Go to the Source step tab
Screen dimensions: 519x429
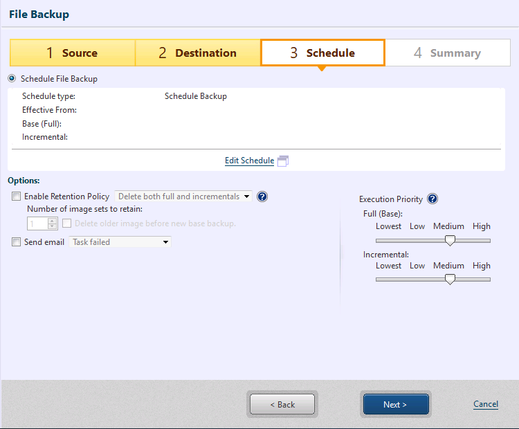coord(73,53)
